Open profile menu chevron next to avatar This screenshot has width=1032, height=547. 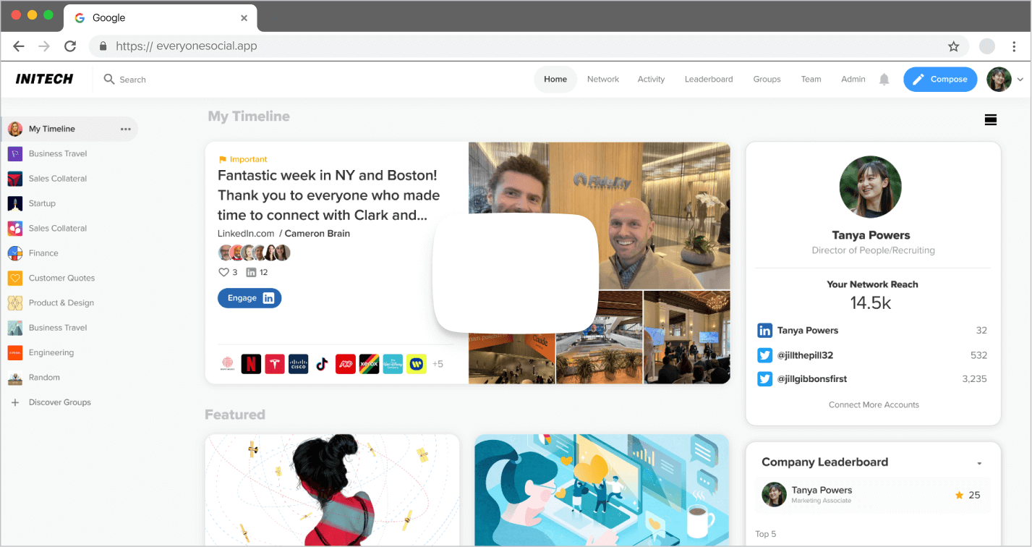click(1020, 80)
